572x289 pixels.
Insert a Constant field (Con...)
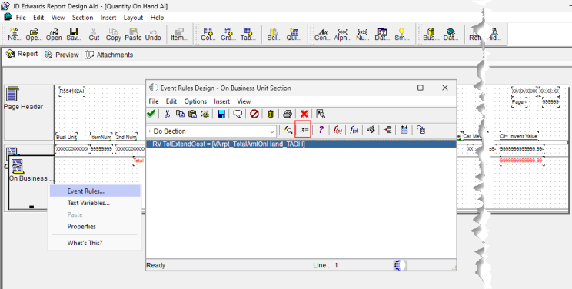pyautogui.click(x=323, y=35)
